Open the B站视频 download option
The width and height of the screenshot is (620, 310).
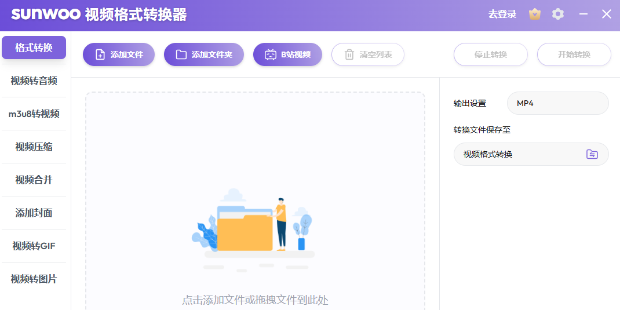(287, 54)
